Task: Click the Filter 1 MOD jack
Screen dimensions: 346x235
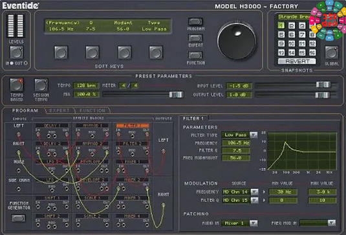Action: pos(132,136)
